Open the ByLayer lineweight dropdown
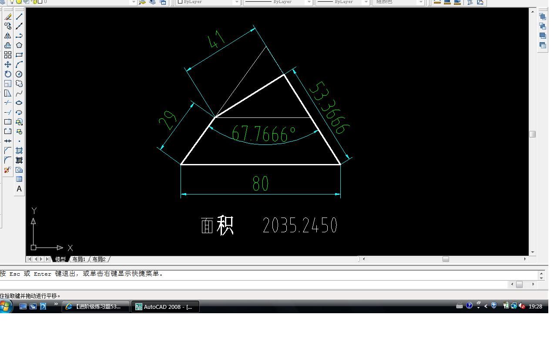This screenshot has width=557, height=348. (x=366, y=2)
